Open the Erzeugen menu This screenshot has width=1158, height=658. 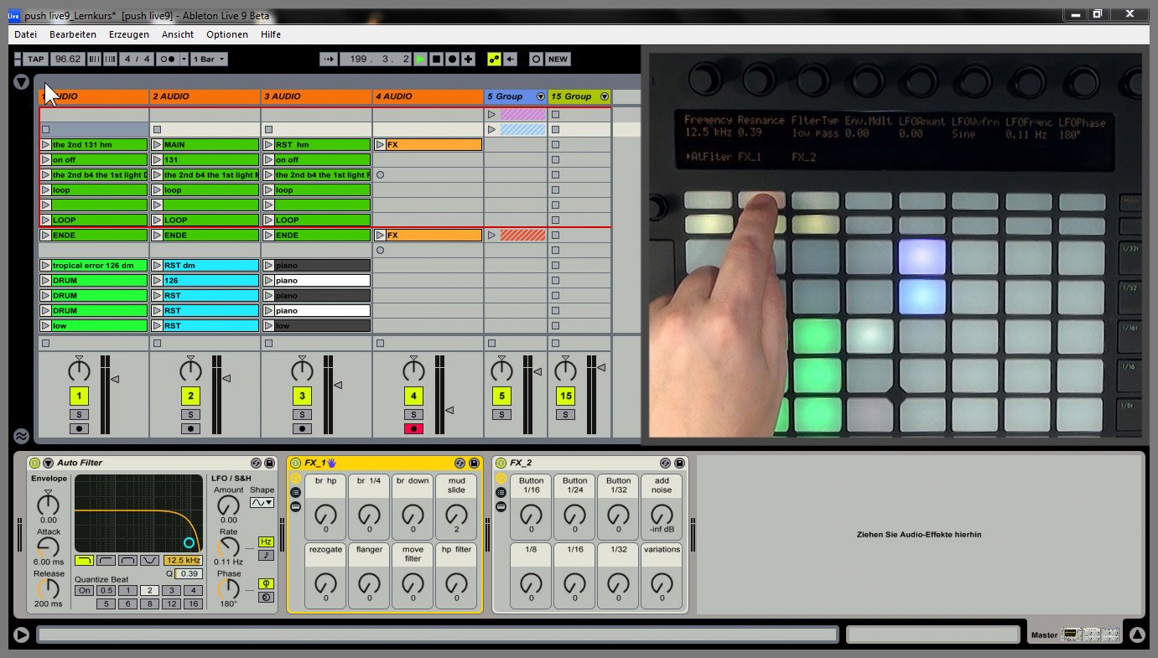tap(129, 34)
